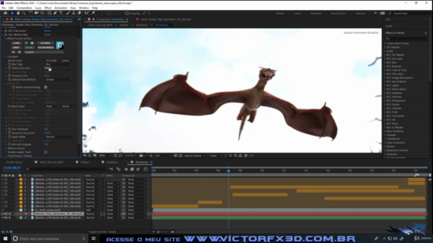Click the LICENSE button
433x243 pixels.
click(45, 43)
